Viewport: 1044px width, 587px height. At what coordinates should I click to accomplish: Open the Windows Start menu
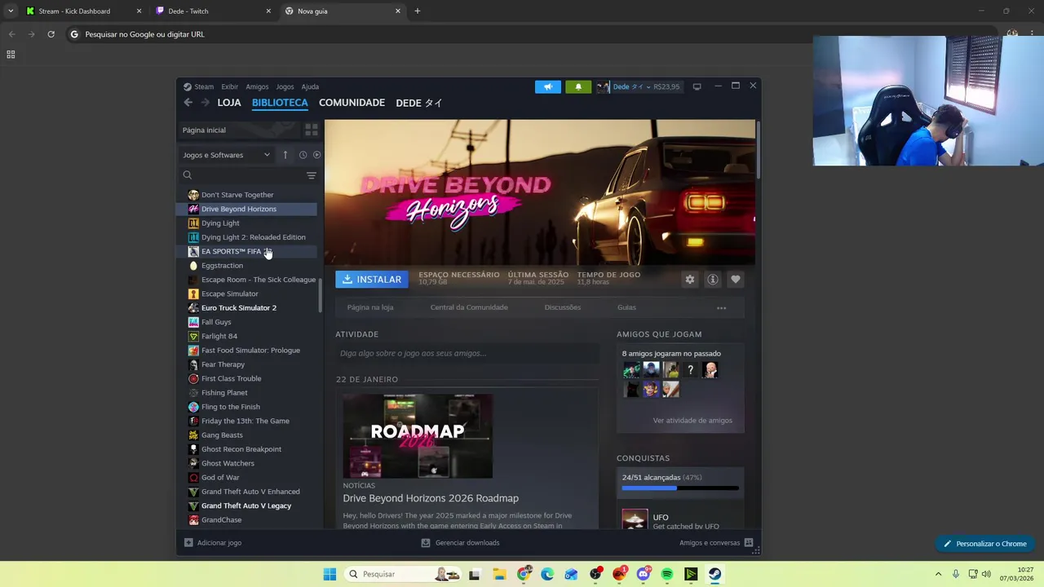pos(330,574)
